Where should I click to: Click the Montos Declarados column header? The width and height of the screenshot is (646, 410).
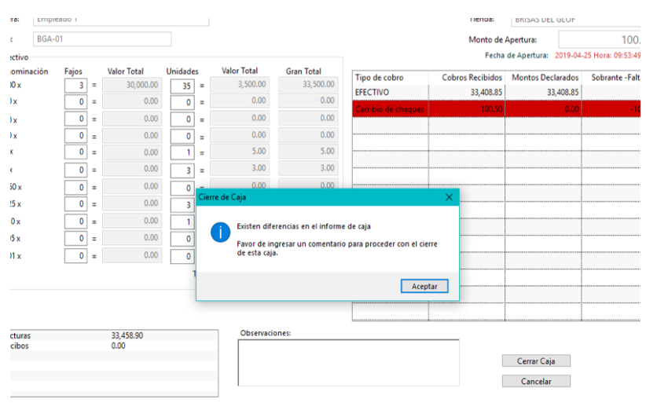(543, 78)
